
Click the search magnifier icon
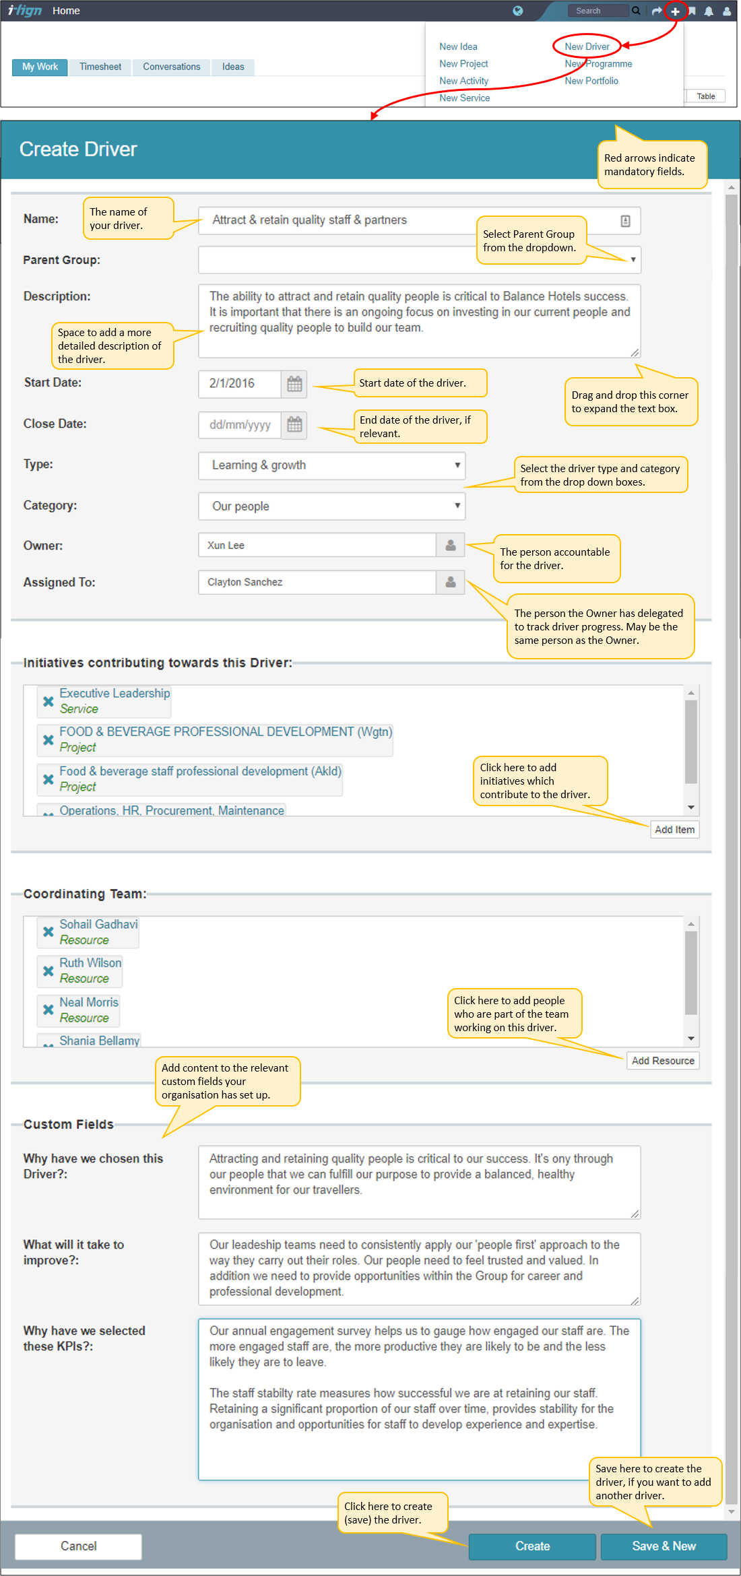tap(636, 11)
